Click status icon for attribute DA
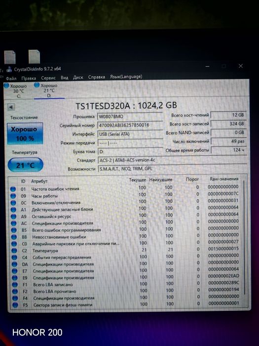Screen dimensions: 259x346 click(x=14, y=264)
